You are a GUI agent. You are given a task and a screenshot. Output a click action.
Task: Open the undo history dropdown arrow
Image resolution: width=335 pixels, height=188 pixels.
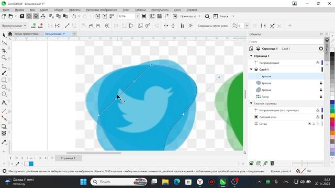point(79,16)
